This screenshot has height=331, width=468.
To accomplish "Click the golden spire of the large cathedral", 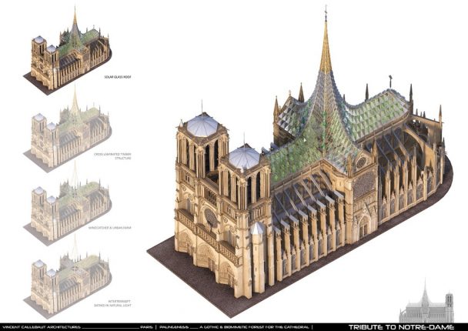I will tap(326, 54).
